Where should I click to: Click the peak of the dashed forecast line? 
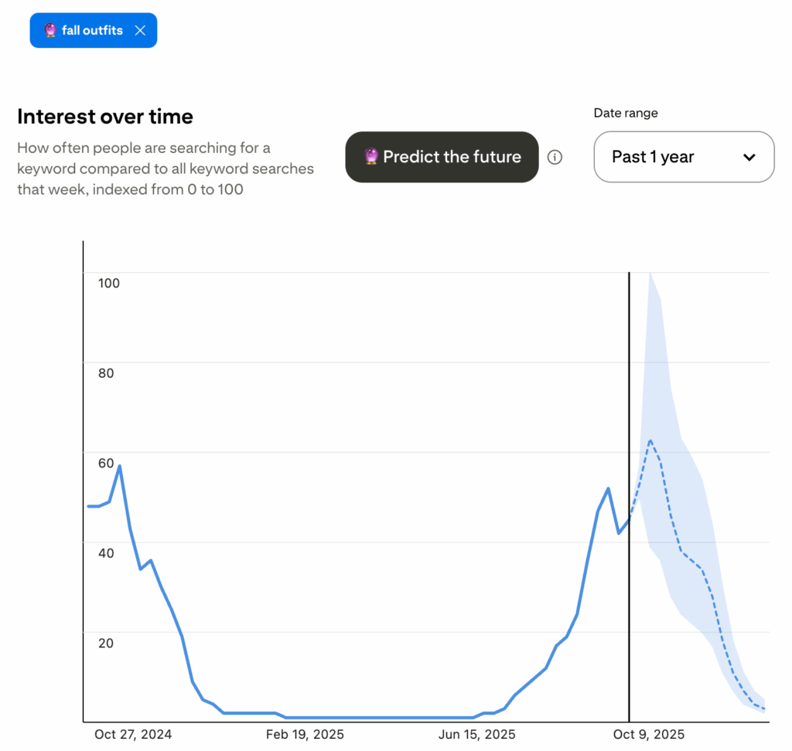tap(650, 440)
